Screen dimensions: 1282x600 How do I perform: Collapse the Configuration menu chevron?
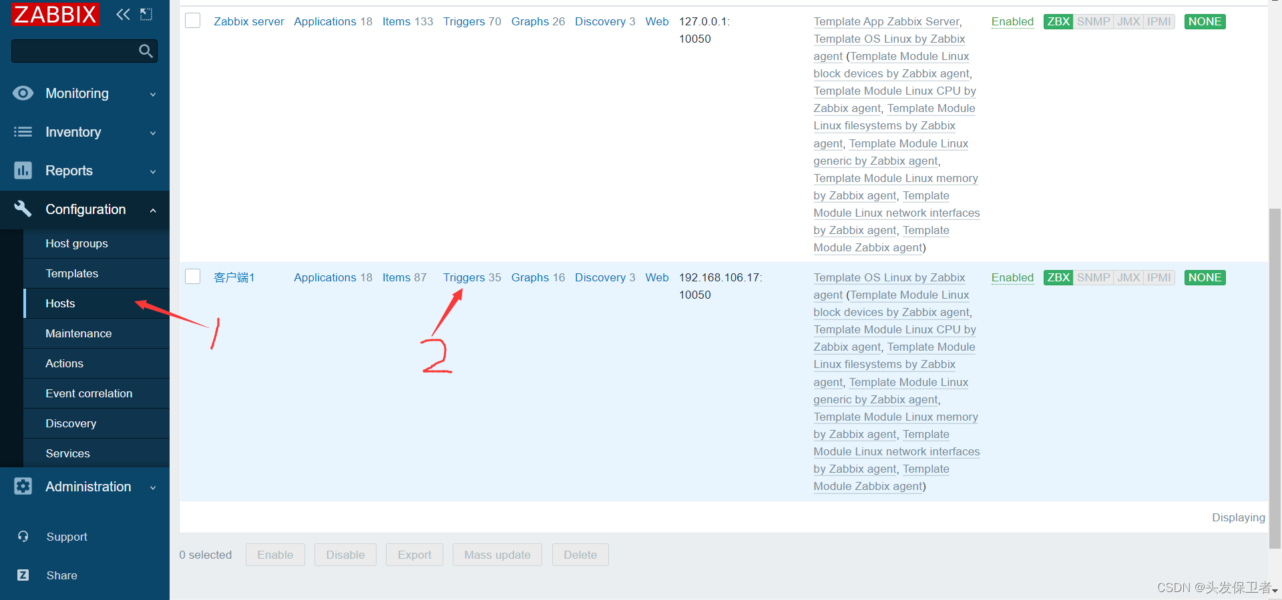153,211
